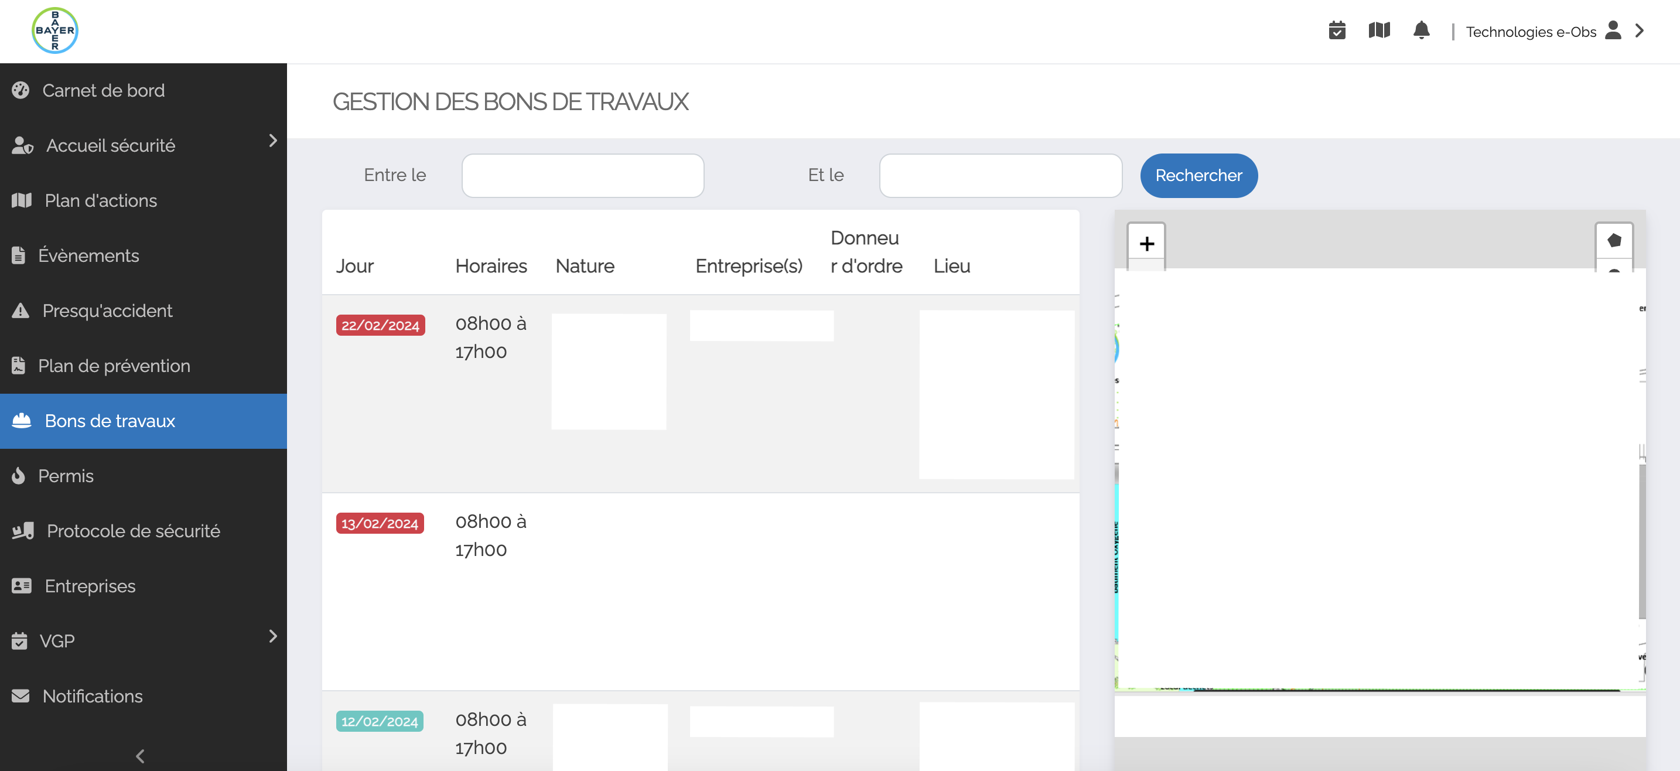
Task: Click the calendar/agenda icon top right
Action: pos(1337,31)
